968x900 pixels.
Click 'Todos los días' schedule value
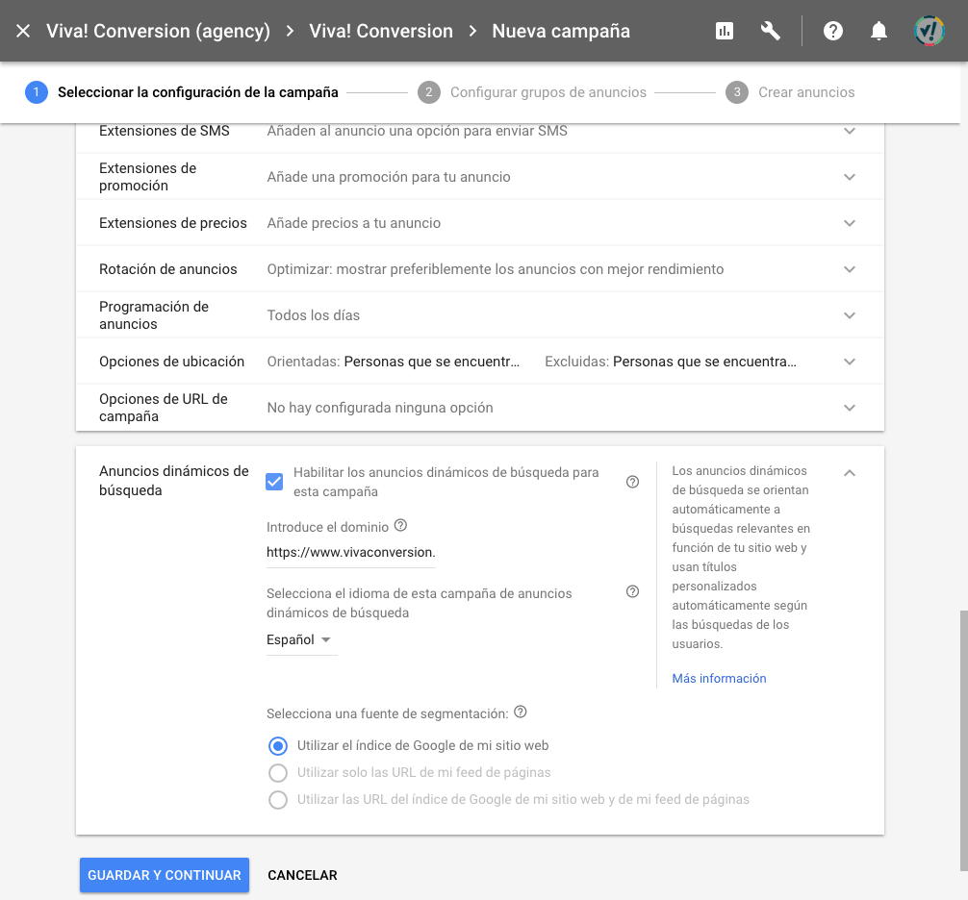(x=313, y=315)
